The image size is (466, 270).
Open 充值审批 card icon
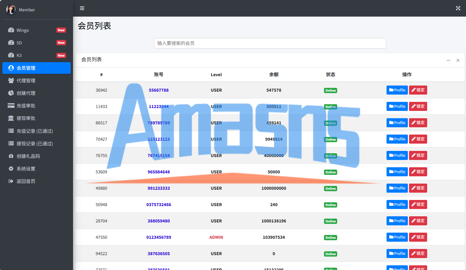point(11,106)
